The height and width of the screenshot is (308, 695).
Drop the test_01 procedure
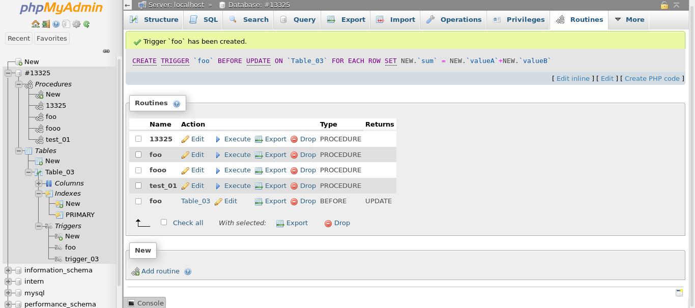pos(308,186)
